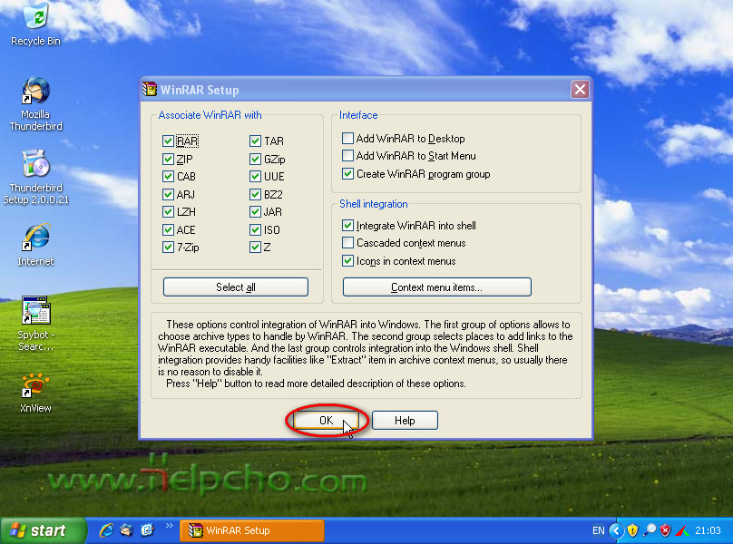Uncheck the RAR association checkbox

[169, 141]
